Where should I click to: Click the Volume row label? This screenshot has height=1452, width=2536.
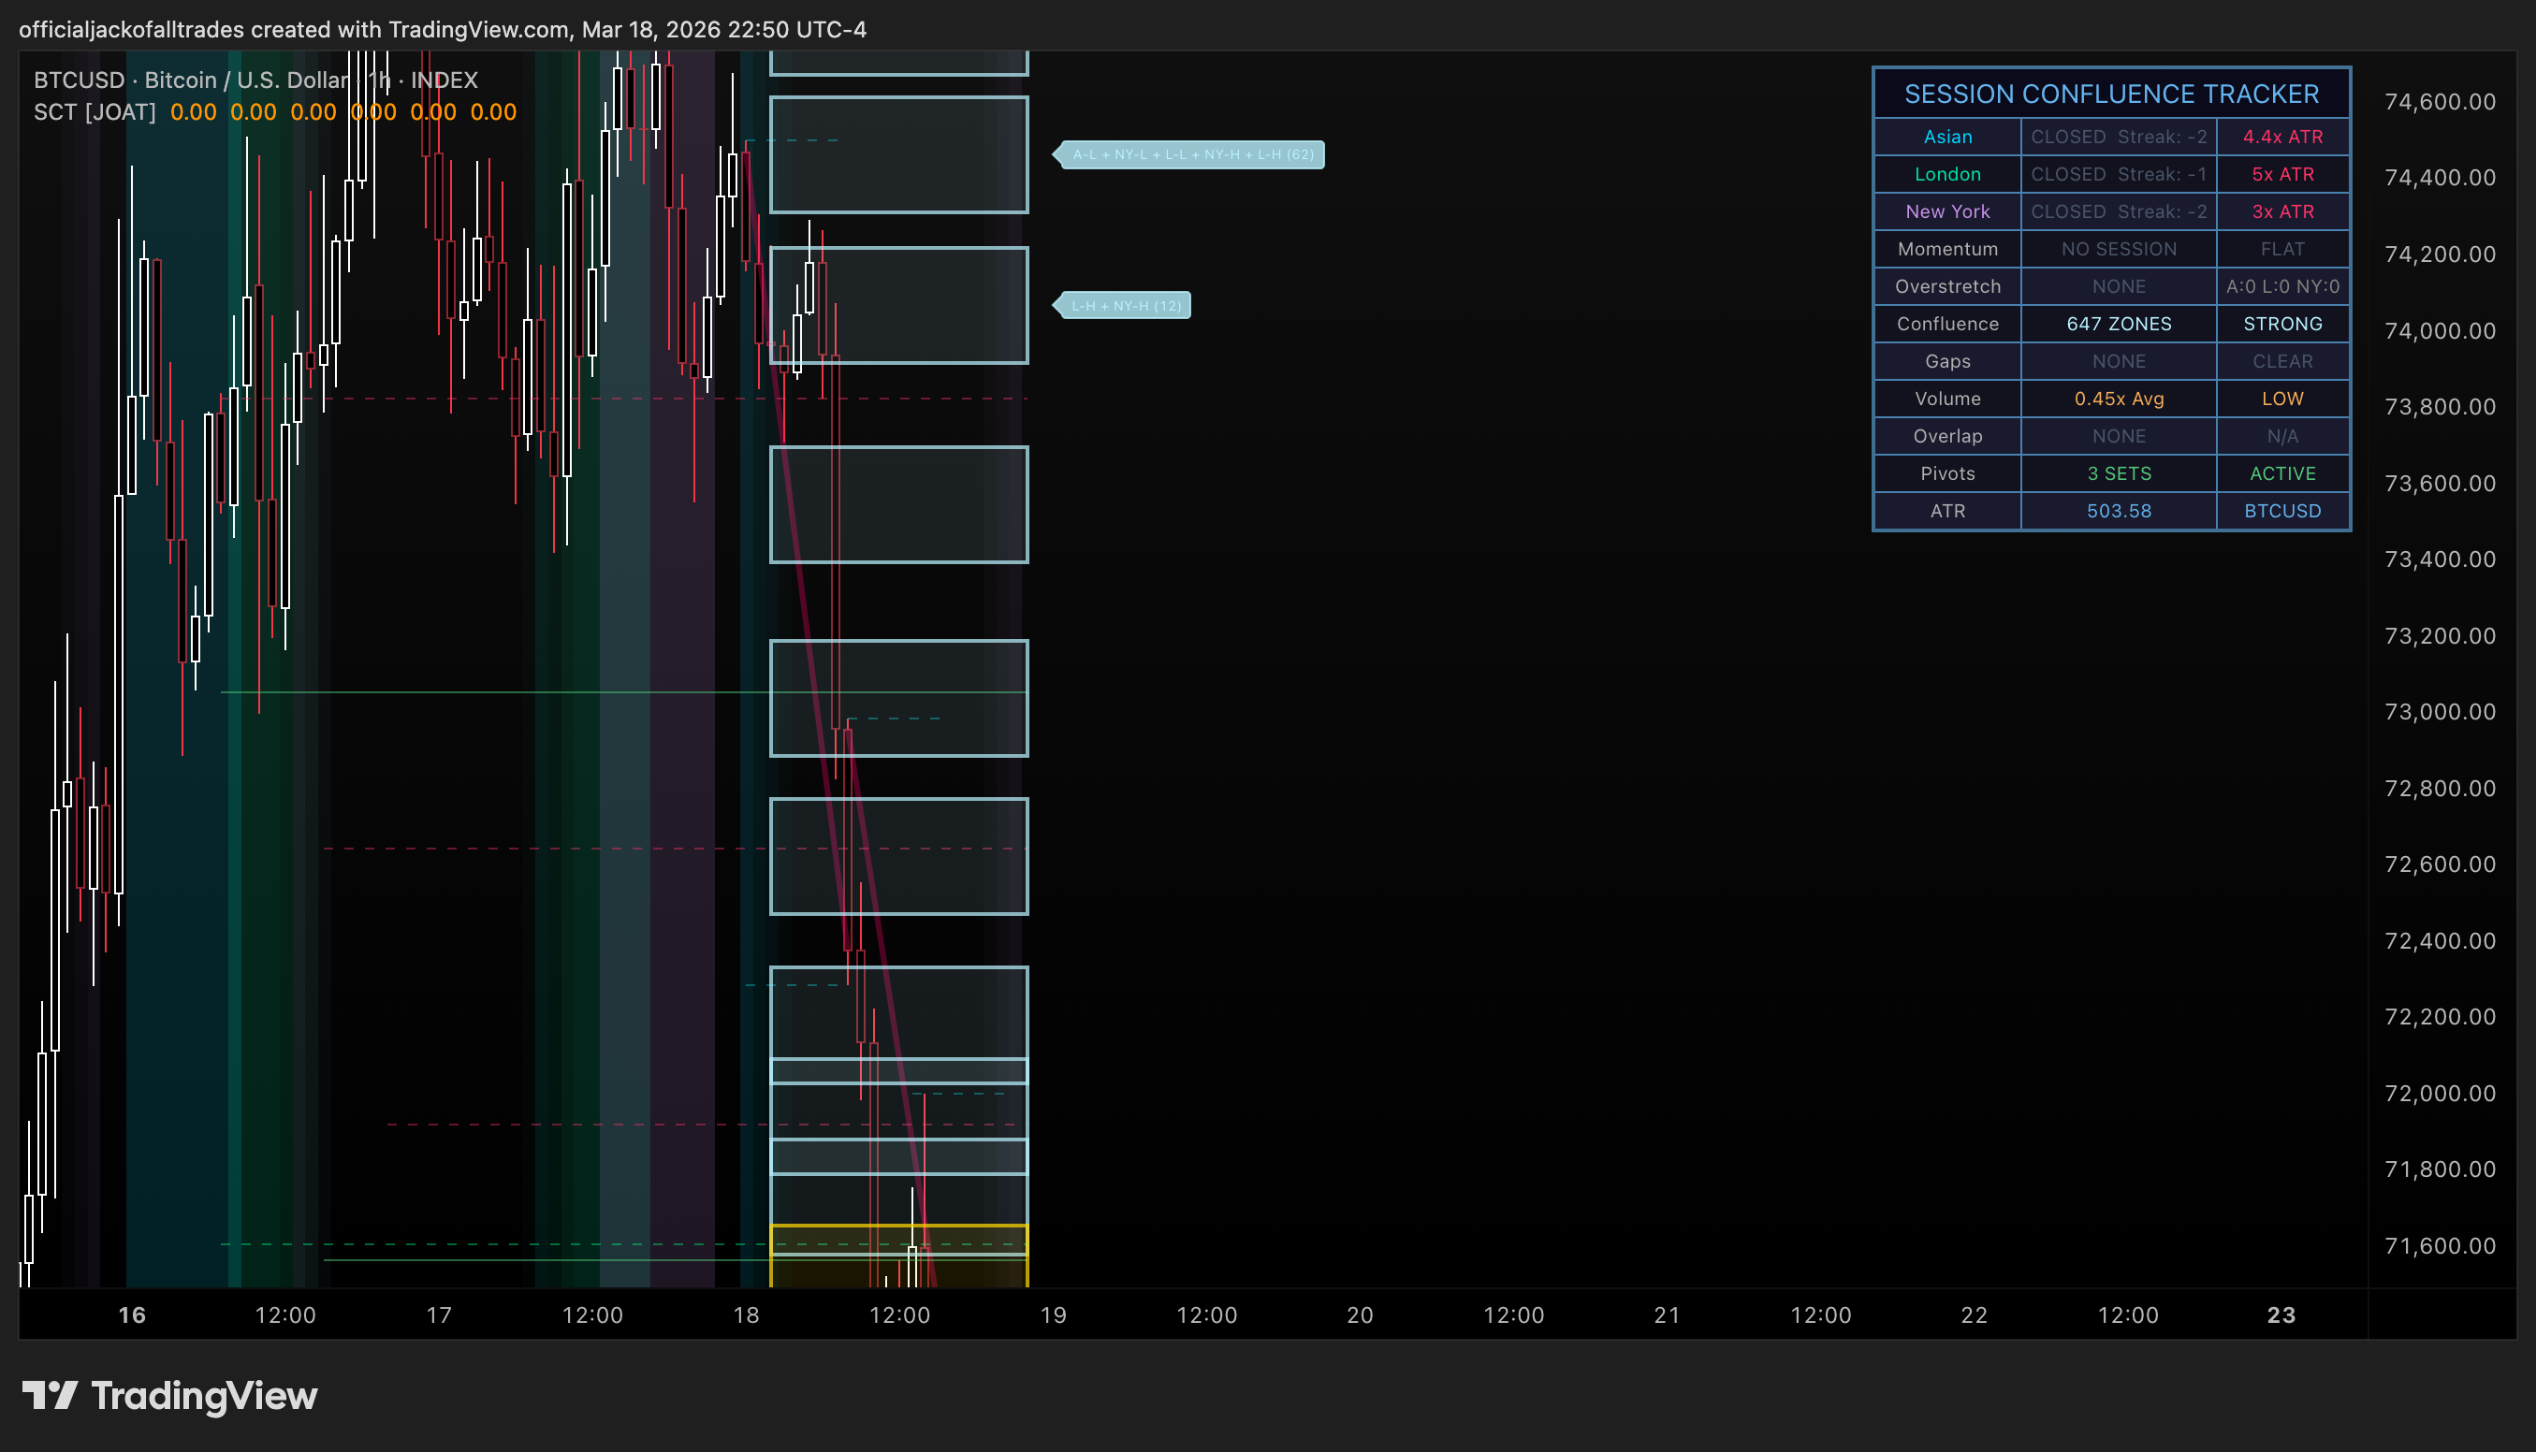click(x=1946, y=398)
